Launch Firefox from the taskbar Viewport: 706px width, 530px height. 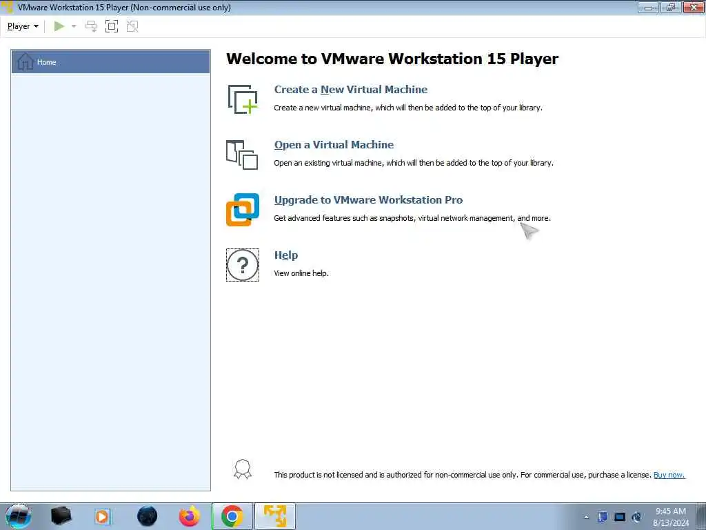pos(190,516)
